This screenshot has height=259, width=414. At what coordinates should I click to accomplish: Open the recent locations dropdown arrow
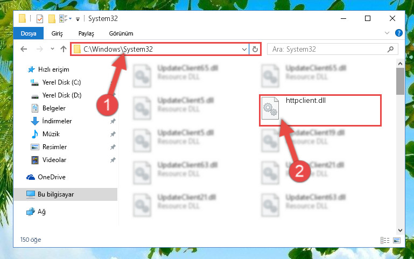[x=52, y=49]
